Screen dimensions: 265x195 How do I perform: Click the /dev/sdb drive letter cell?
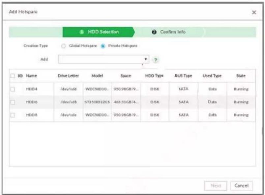(x=69, y=102)
